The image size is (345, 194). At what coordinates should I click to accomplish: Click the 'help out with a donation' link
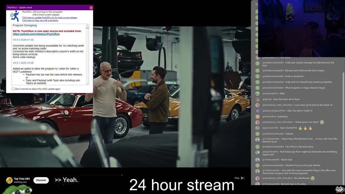(40, 20)
